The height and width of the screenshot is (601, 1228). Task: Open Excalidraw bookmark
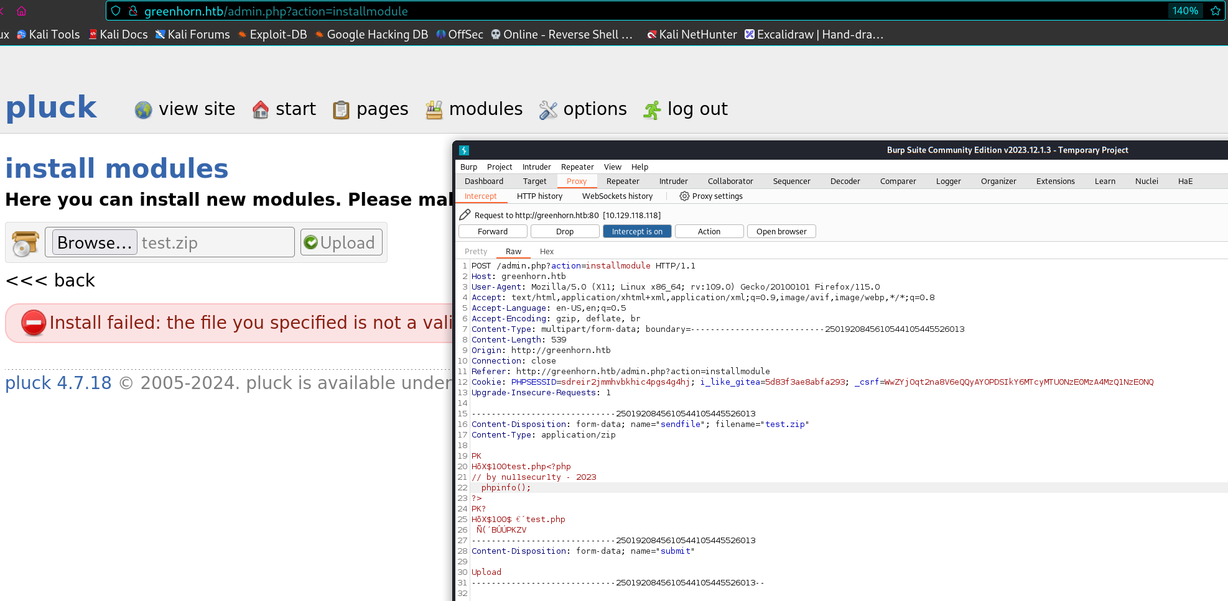(x=814, y=35)
